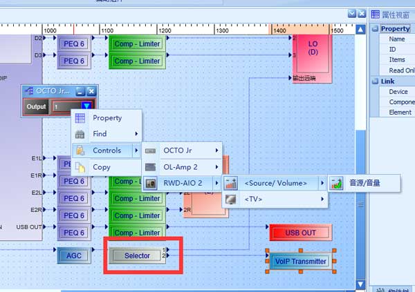The height and width of the screenshot is (292, 415).
Task: Select RWD-AIO 2 submenu entry
Action: tap(183, 184)
